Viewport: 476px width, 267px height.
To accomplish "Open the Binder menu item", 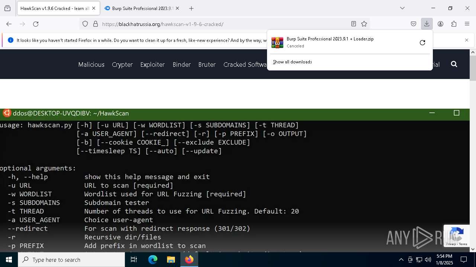I will (x=181, y=65).
